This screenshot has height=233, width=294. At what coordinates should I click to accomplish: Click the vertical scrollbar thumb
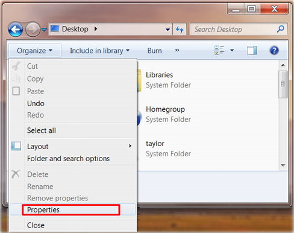283,85
